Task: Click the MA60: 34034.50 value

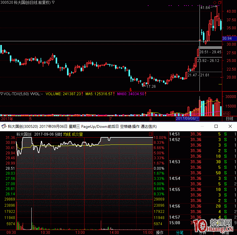Action: point(131,94)
